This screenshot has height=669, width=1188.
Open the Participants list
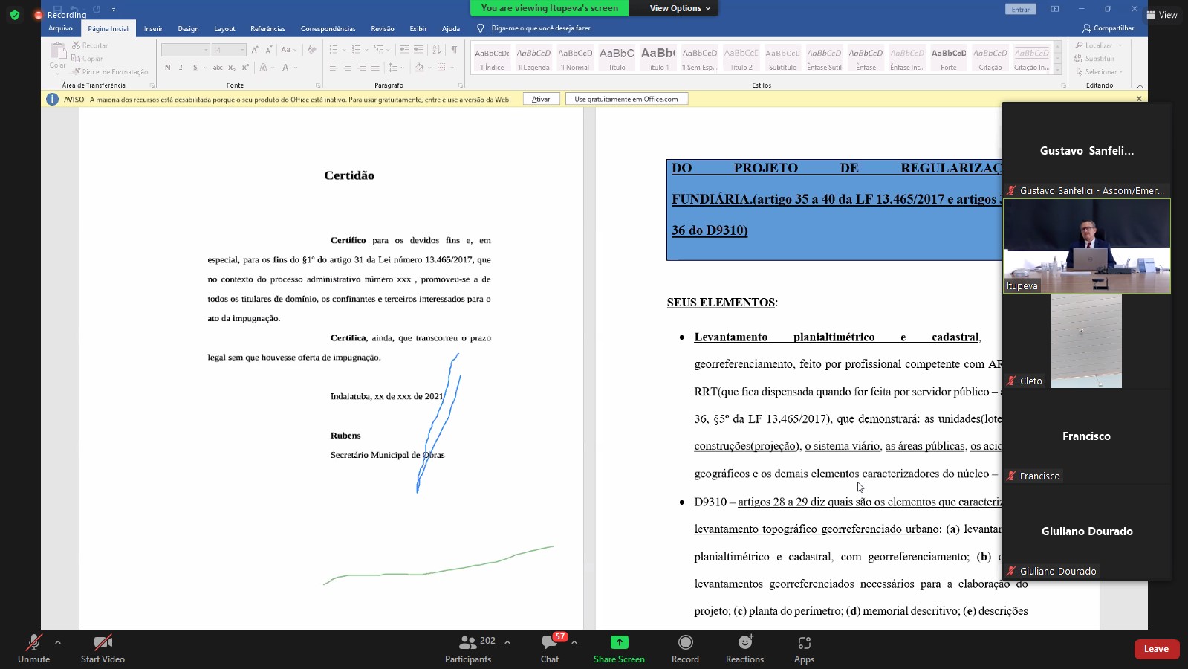(x=469, y=643)
